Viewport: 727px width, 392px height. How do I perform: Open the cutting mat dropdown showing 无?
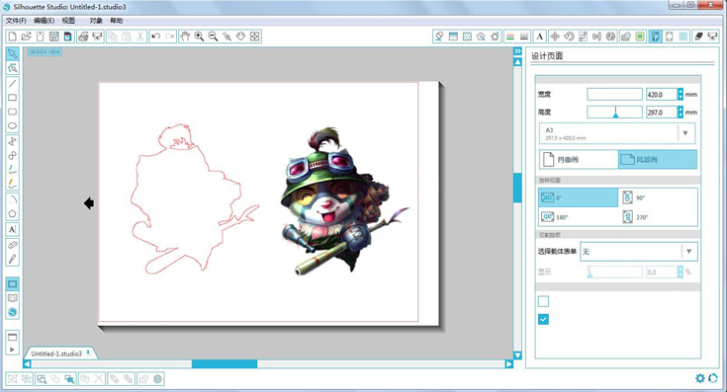639,252
